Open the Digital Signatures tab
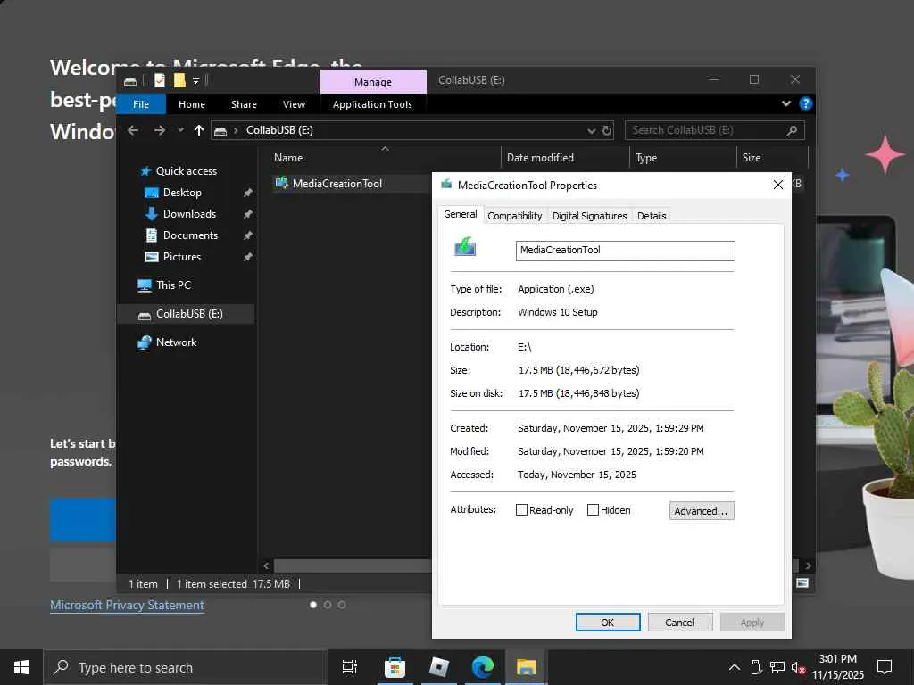Screen dimensions: 914x685 [589, 216]
